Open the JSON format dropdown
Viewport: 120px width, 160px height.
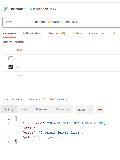[84, 110]
